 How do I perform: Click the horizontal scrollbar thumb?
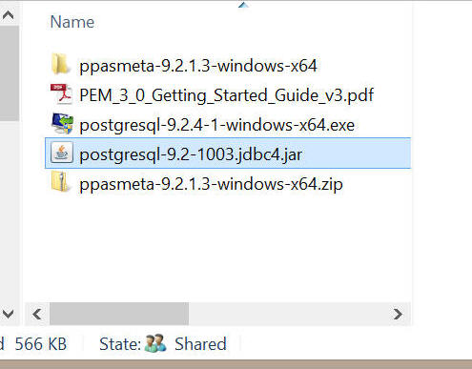click(x=119, y=315)
